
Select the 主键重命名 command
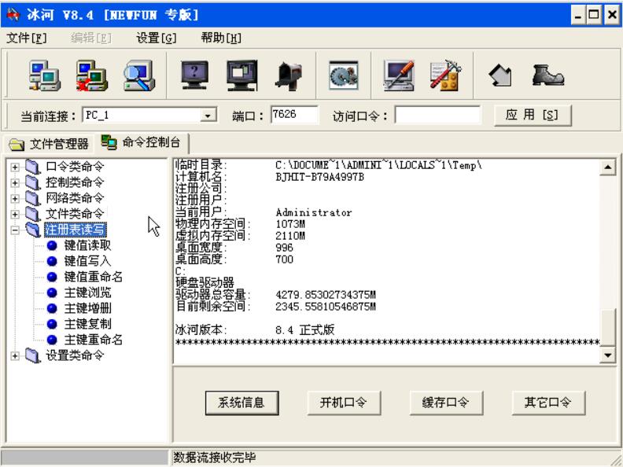94,340
